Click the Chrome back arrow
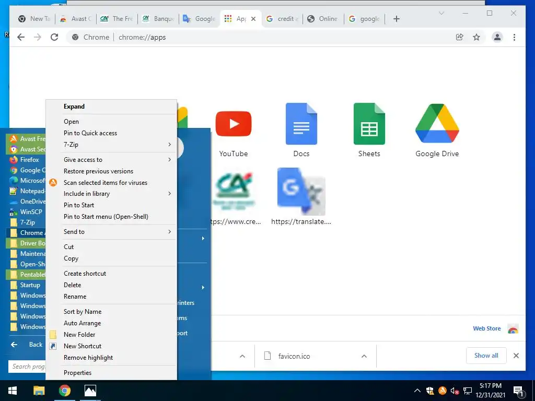The image size is (535, 401). (21, 37)
